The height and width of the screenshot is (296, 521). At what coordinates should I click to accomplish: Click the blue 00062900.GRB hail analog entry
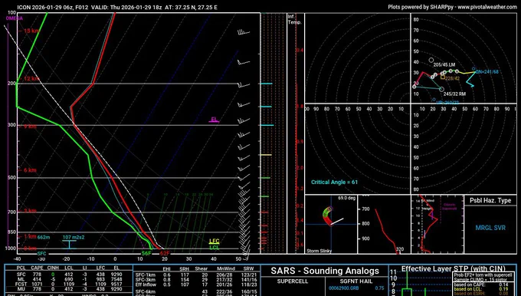tap(343, 288)
